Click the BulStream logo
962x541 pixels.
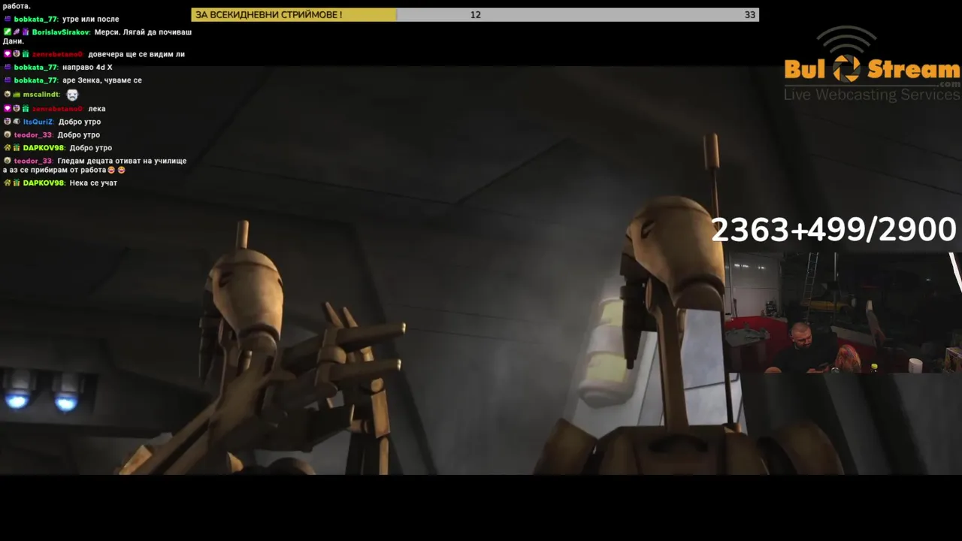click(x=872, y=64)
